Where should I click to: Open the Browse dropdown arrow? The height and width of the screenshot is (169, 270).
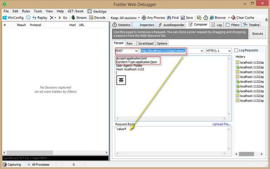pos(229,18)
